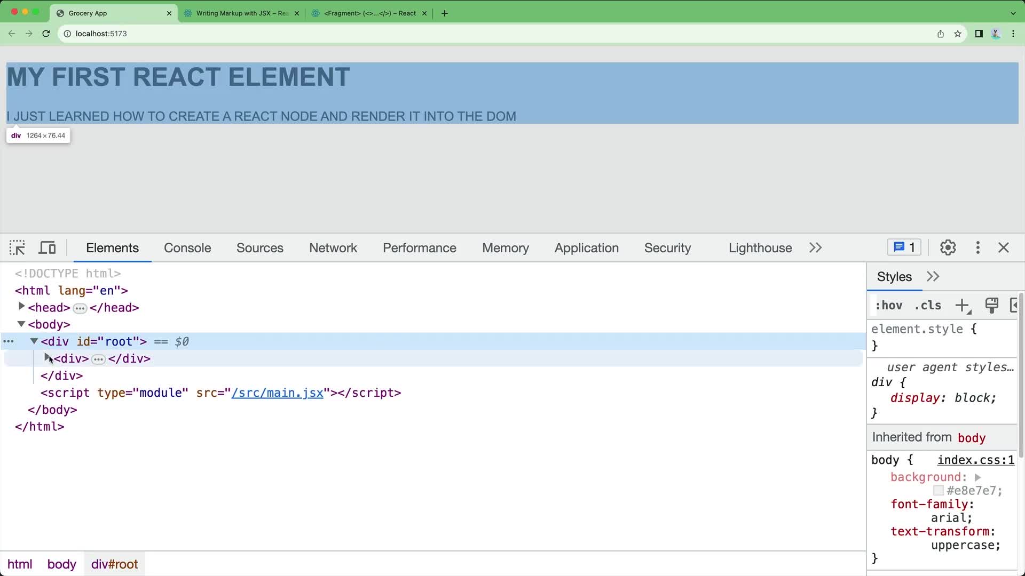Open the Issues panel showing 1 issue
The width and height of the screenshot is (1025, 576).
click(x=903, y=247)
